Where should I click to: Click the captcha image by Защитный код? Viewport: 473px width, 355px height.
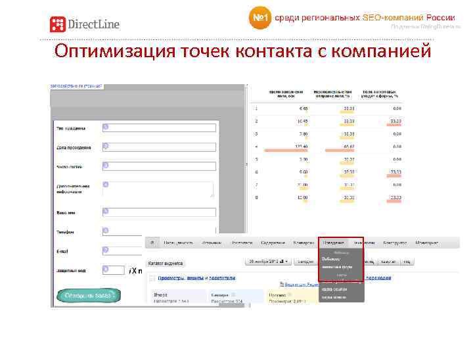[x=135, y=271]
